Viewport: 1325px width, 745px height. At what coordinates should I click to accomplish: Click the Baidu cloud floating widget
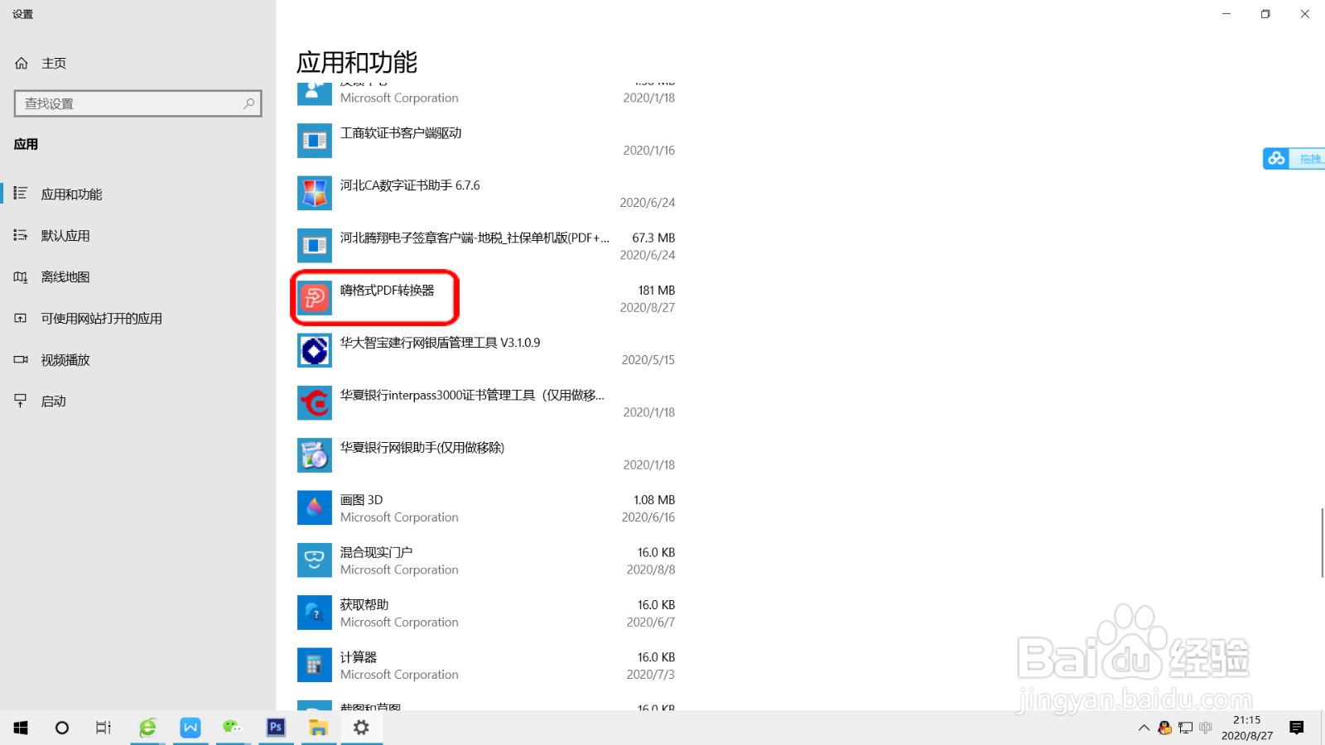[x=1294, y=158]
